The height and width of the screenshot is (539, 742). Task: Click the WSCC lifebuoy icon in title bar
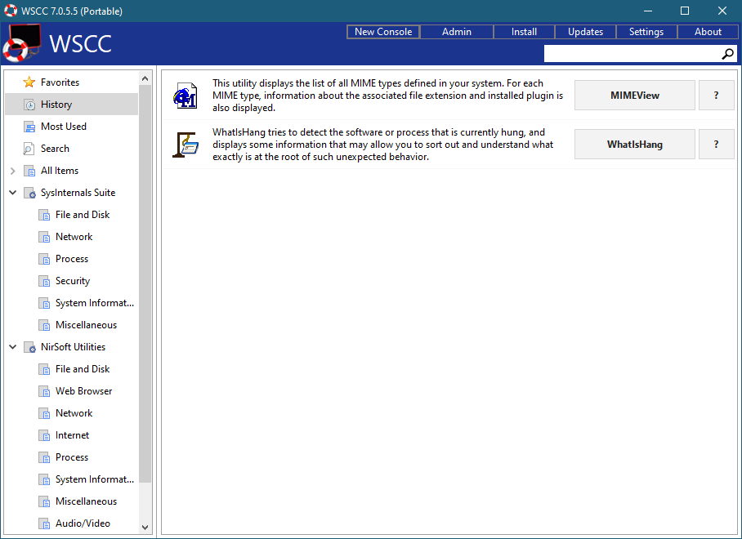[11, 11]
